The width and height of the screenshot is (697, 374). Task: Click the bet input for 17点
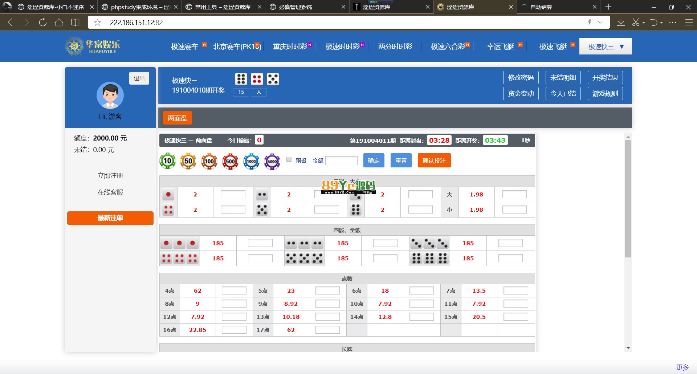[x=327, y=330]
